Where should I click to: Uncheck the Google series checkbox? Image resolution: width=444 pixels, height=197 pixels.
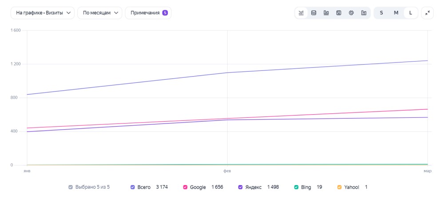click(185, 187)
